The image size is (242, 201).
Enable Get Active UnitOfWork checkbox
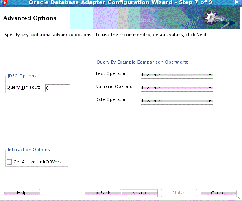click(x=9, y=162)
